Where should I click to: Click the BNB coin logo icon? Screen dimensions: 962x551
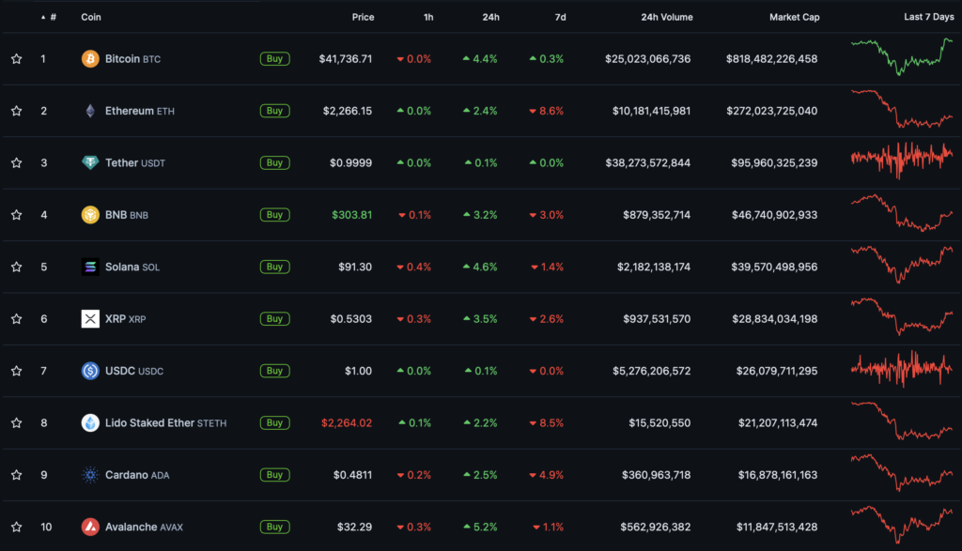pos(90,215)
